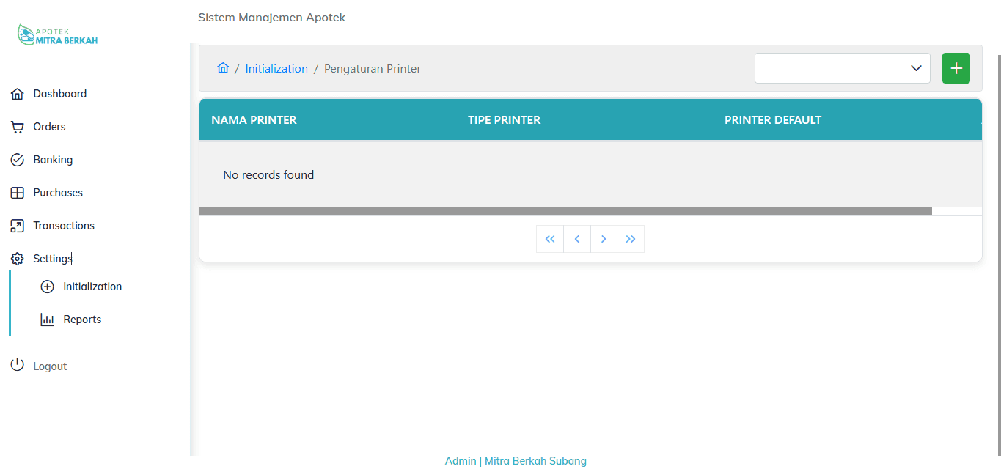Click the Purchases grid icon
This screenshot has height=472, width=1001.
coord(18,193)
